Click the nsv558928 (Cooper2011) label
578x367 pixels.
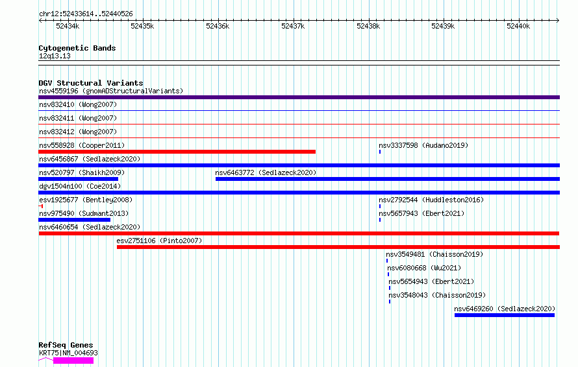tap(82, 145)
